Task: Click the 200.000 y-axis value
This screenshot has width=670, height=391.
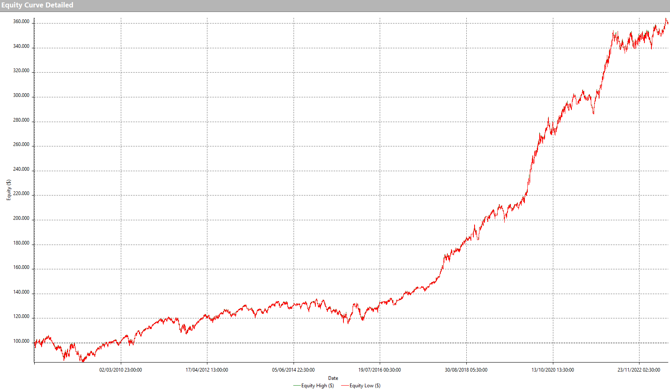Action: [x=21, y=218]
